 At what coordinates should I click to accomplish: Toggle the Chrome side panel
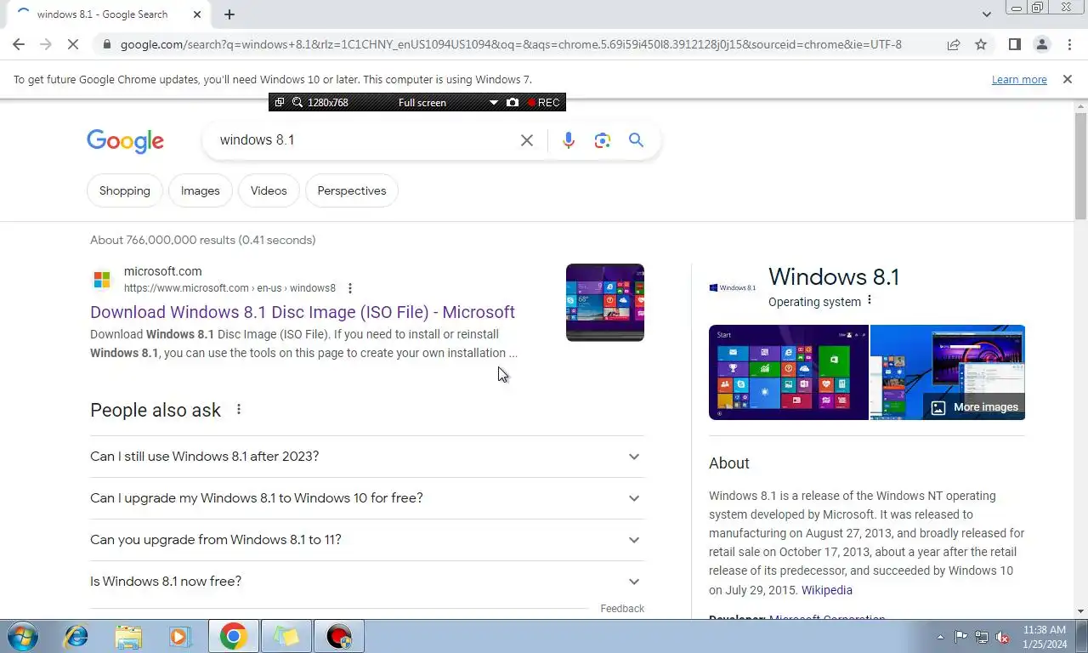[1014, 44]
